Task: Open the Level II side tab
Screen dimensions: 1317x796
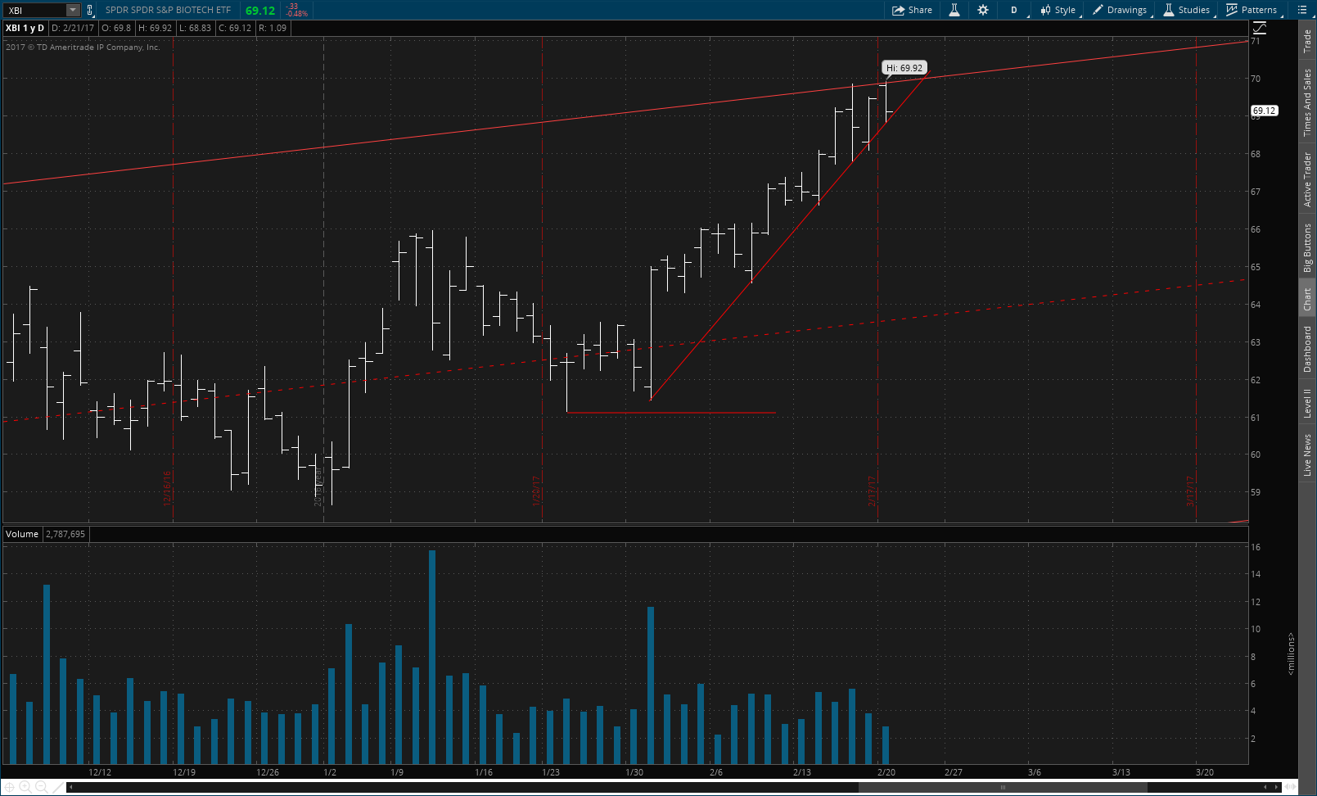Action: click(1307, 404)
